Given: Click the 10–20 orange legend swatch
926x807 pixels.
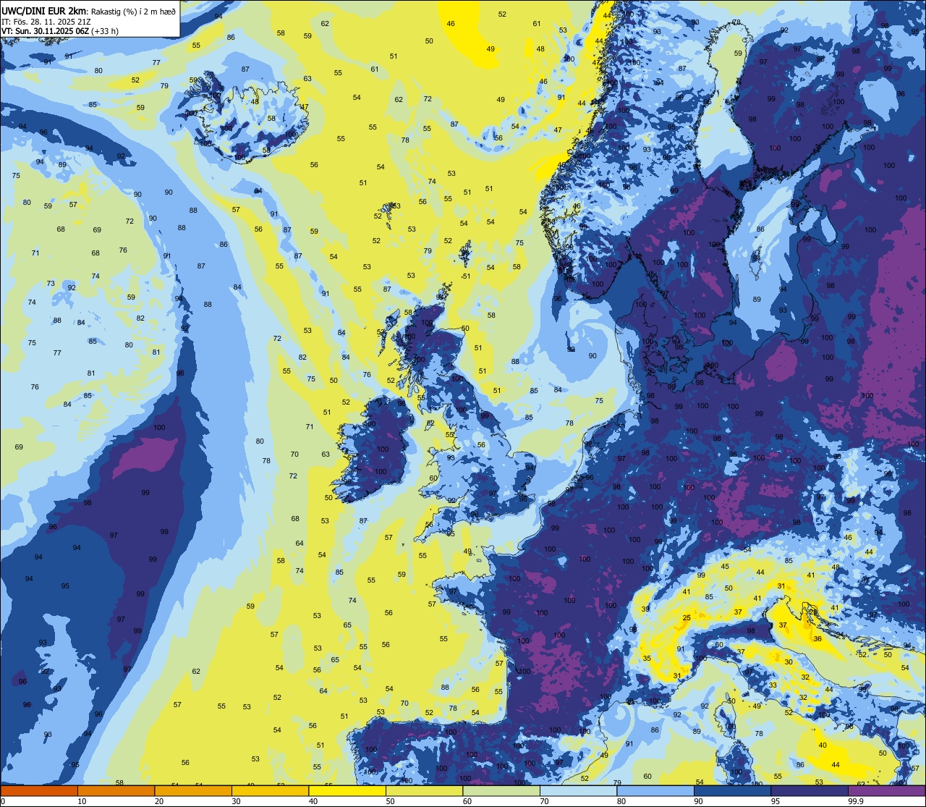Looking at the screenshot, I should coord(116,790).
